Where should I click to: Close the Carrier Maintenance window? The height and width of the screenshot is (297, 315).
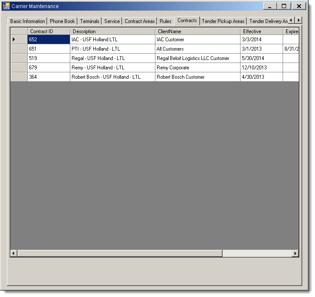click(299, 6)
